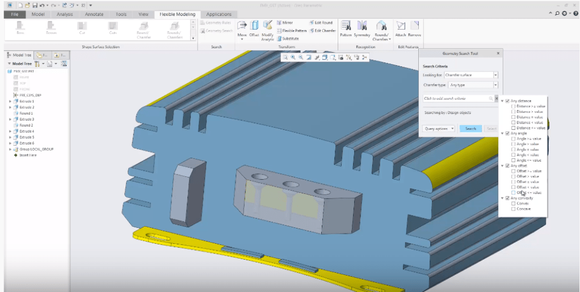Enable the Convex checkbox

[514, 203]
